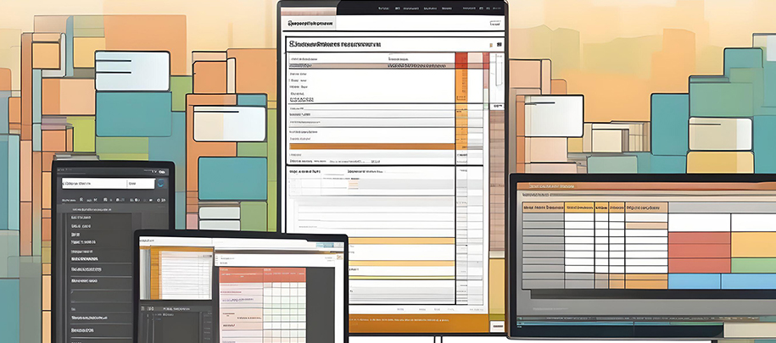776x343 pixels.
Task: Select the bottom list item in the dark tablet sidebar
Action: coord(82,329)
